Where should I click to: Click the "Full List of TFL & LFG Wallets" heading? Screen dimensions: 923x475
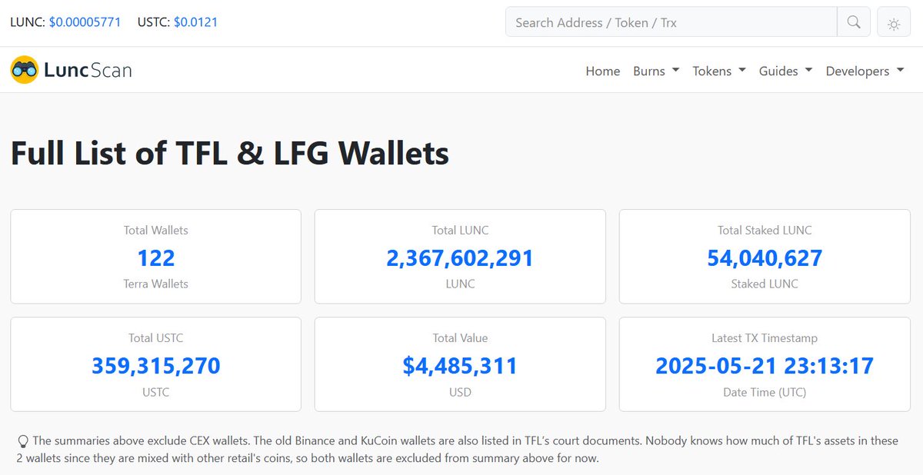[x=230, y=153]
